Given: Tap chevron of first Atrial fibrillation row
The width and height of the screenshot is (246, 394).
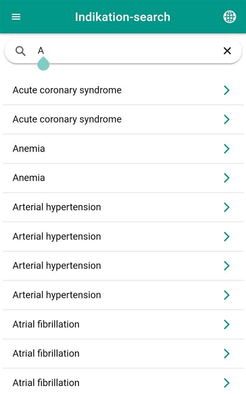Looking at the screenshot, I should [x=227, y=324].
